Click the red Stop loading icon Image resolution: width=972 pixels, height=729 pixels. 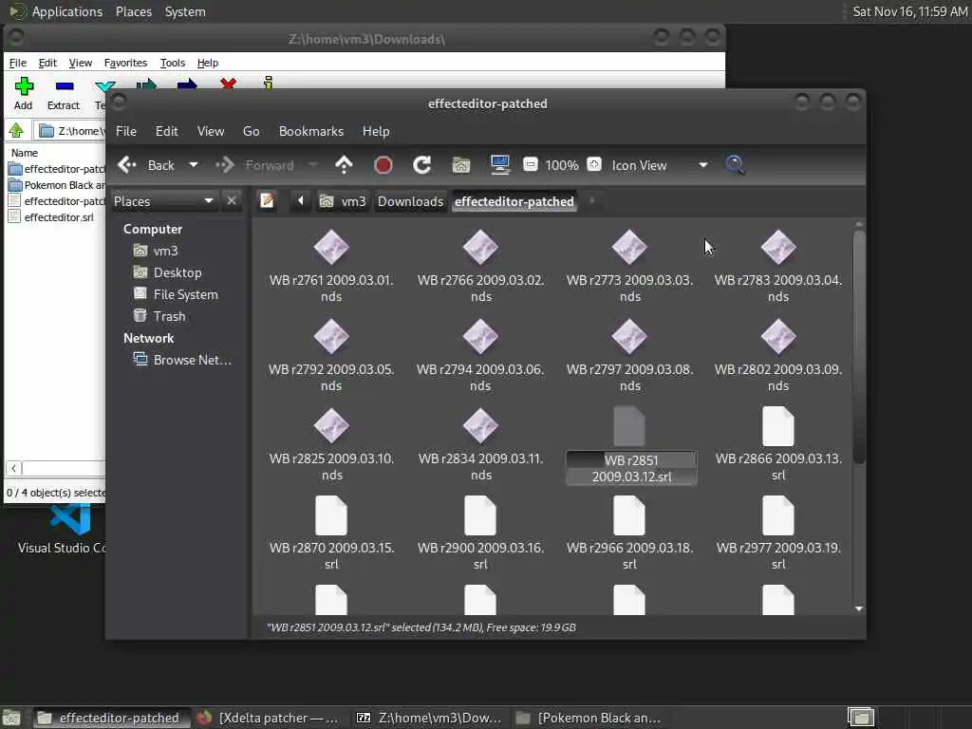383,165
